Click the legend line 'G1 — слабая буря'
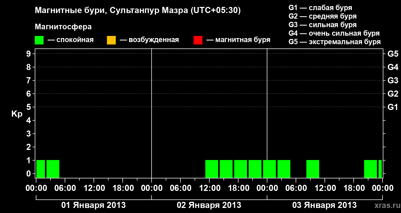Screen dimensions: 401x213 (x=320, y=8)
